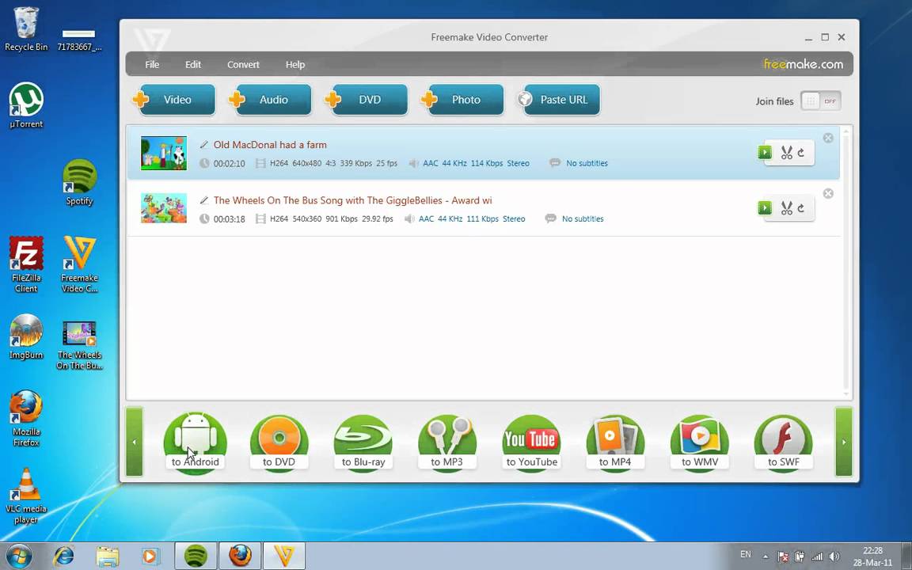
Task: Choose the to YouTube upload option
Action: click(531, 443)
